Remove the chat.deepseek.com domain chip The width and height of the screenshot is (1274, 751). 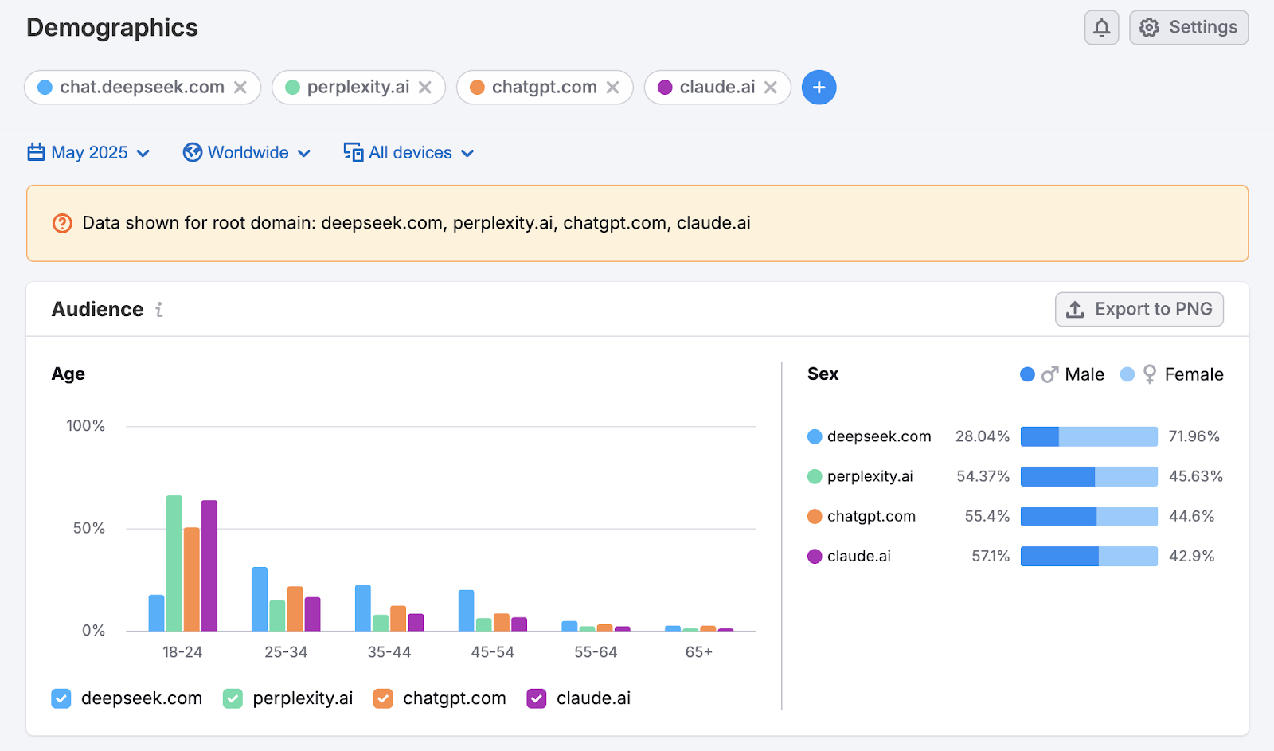click(241, 88)
